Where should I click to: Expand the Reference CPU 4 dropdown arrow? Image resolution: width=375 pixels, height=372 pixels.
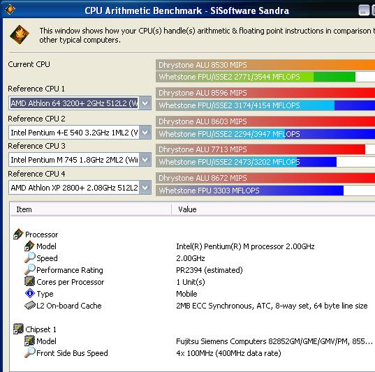point(145,188)
